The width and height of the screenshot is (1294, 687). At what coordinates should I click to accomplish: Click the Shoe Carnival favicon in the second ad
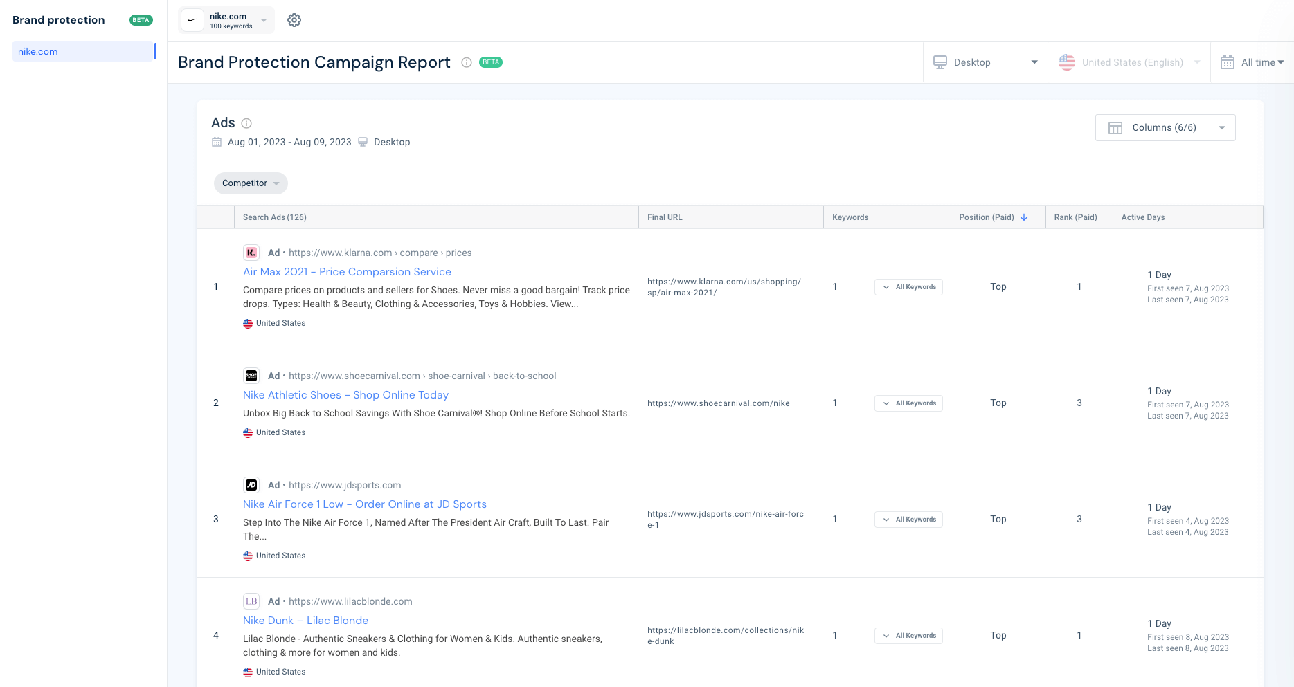[251, 376]
